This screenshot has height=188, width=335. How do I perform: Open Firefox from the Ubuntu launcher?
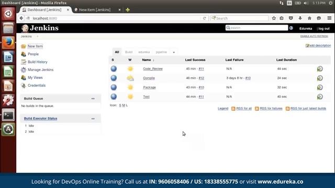click(x=8, y=42)
